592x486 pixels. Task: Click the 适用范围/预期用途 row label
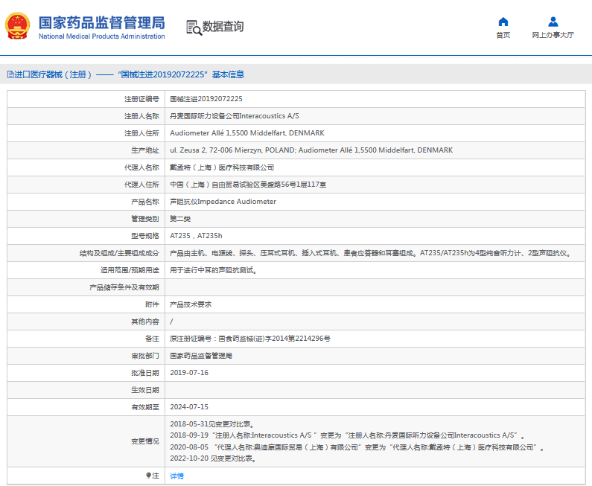(130, 270)
